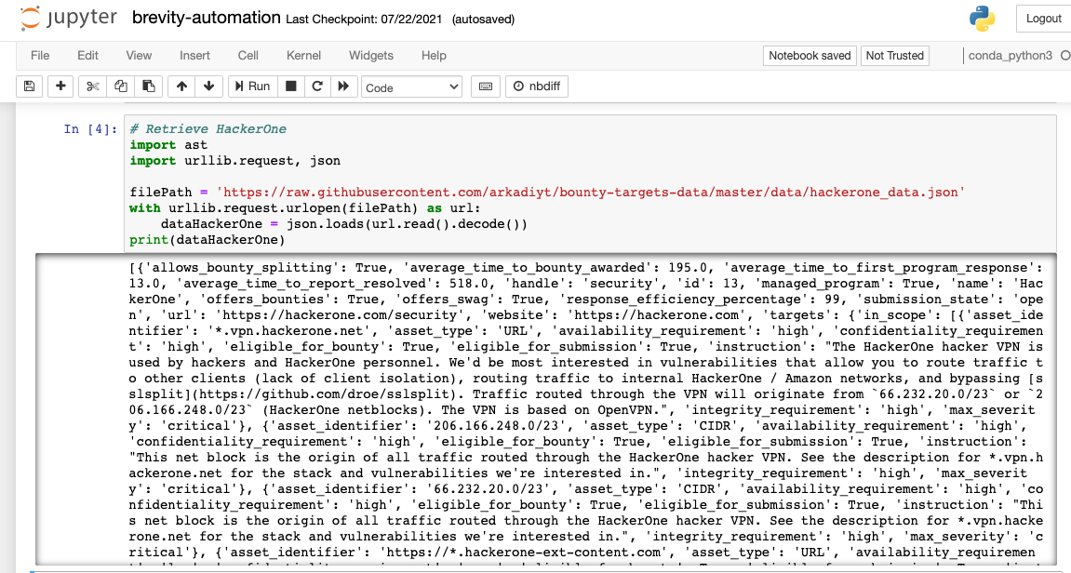Open the cell type Code dropdown
Screen dimensions: 1071x573
411,87
